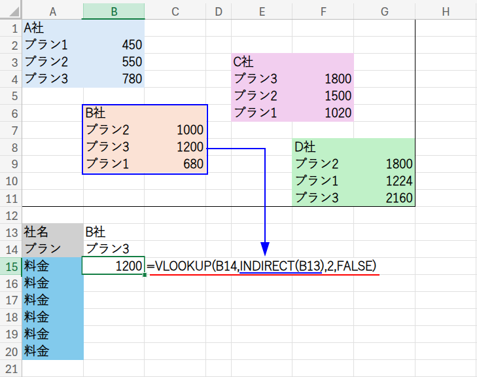This screenshot has height=377, width=477.
Task: Click the C社 header cell
Action: [x=262, y=62]
